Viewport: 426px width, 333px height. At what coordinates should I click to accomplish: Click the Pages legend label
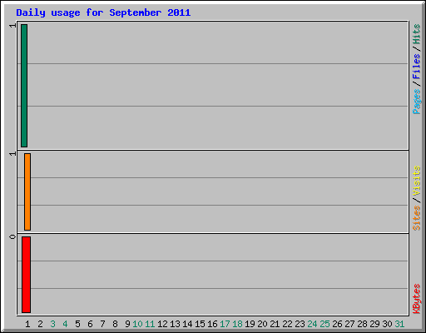[x=416, y=102]
